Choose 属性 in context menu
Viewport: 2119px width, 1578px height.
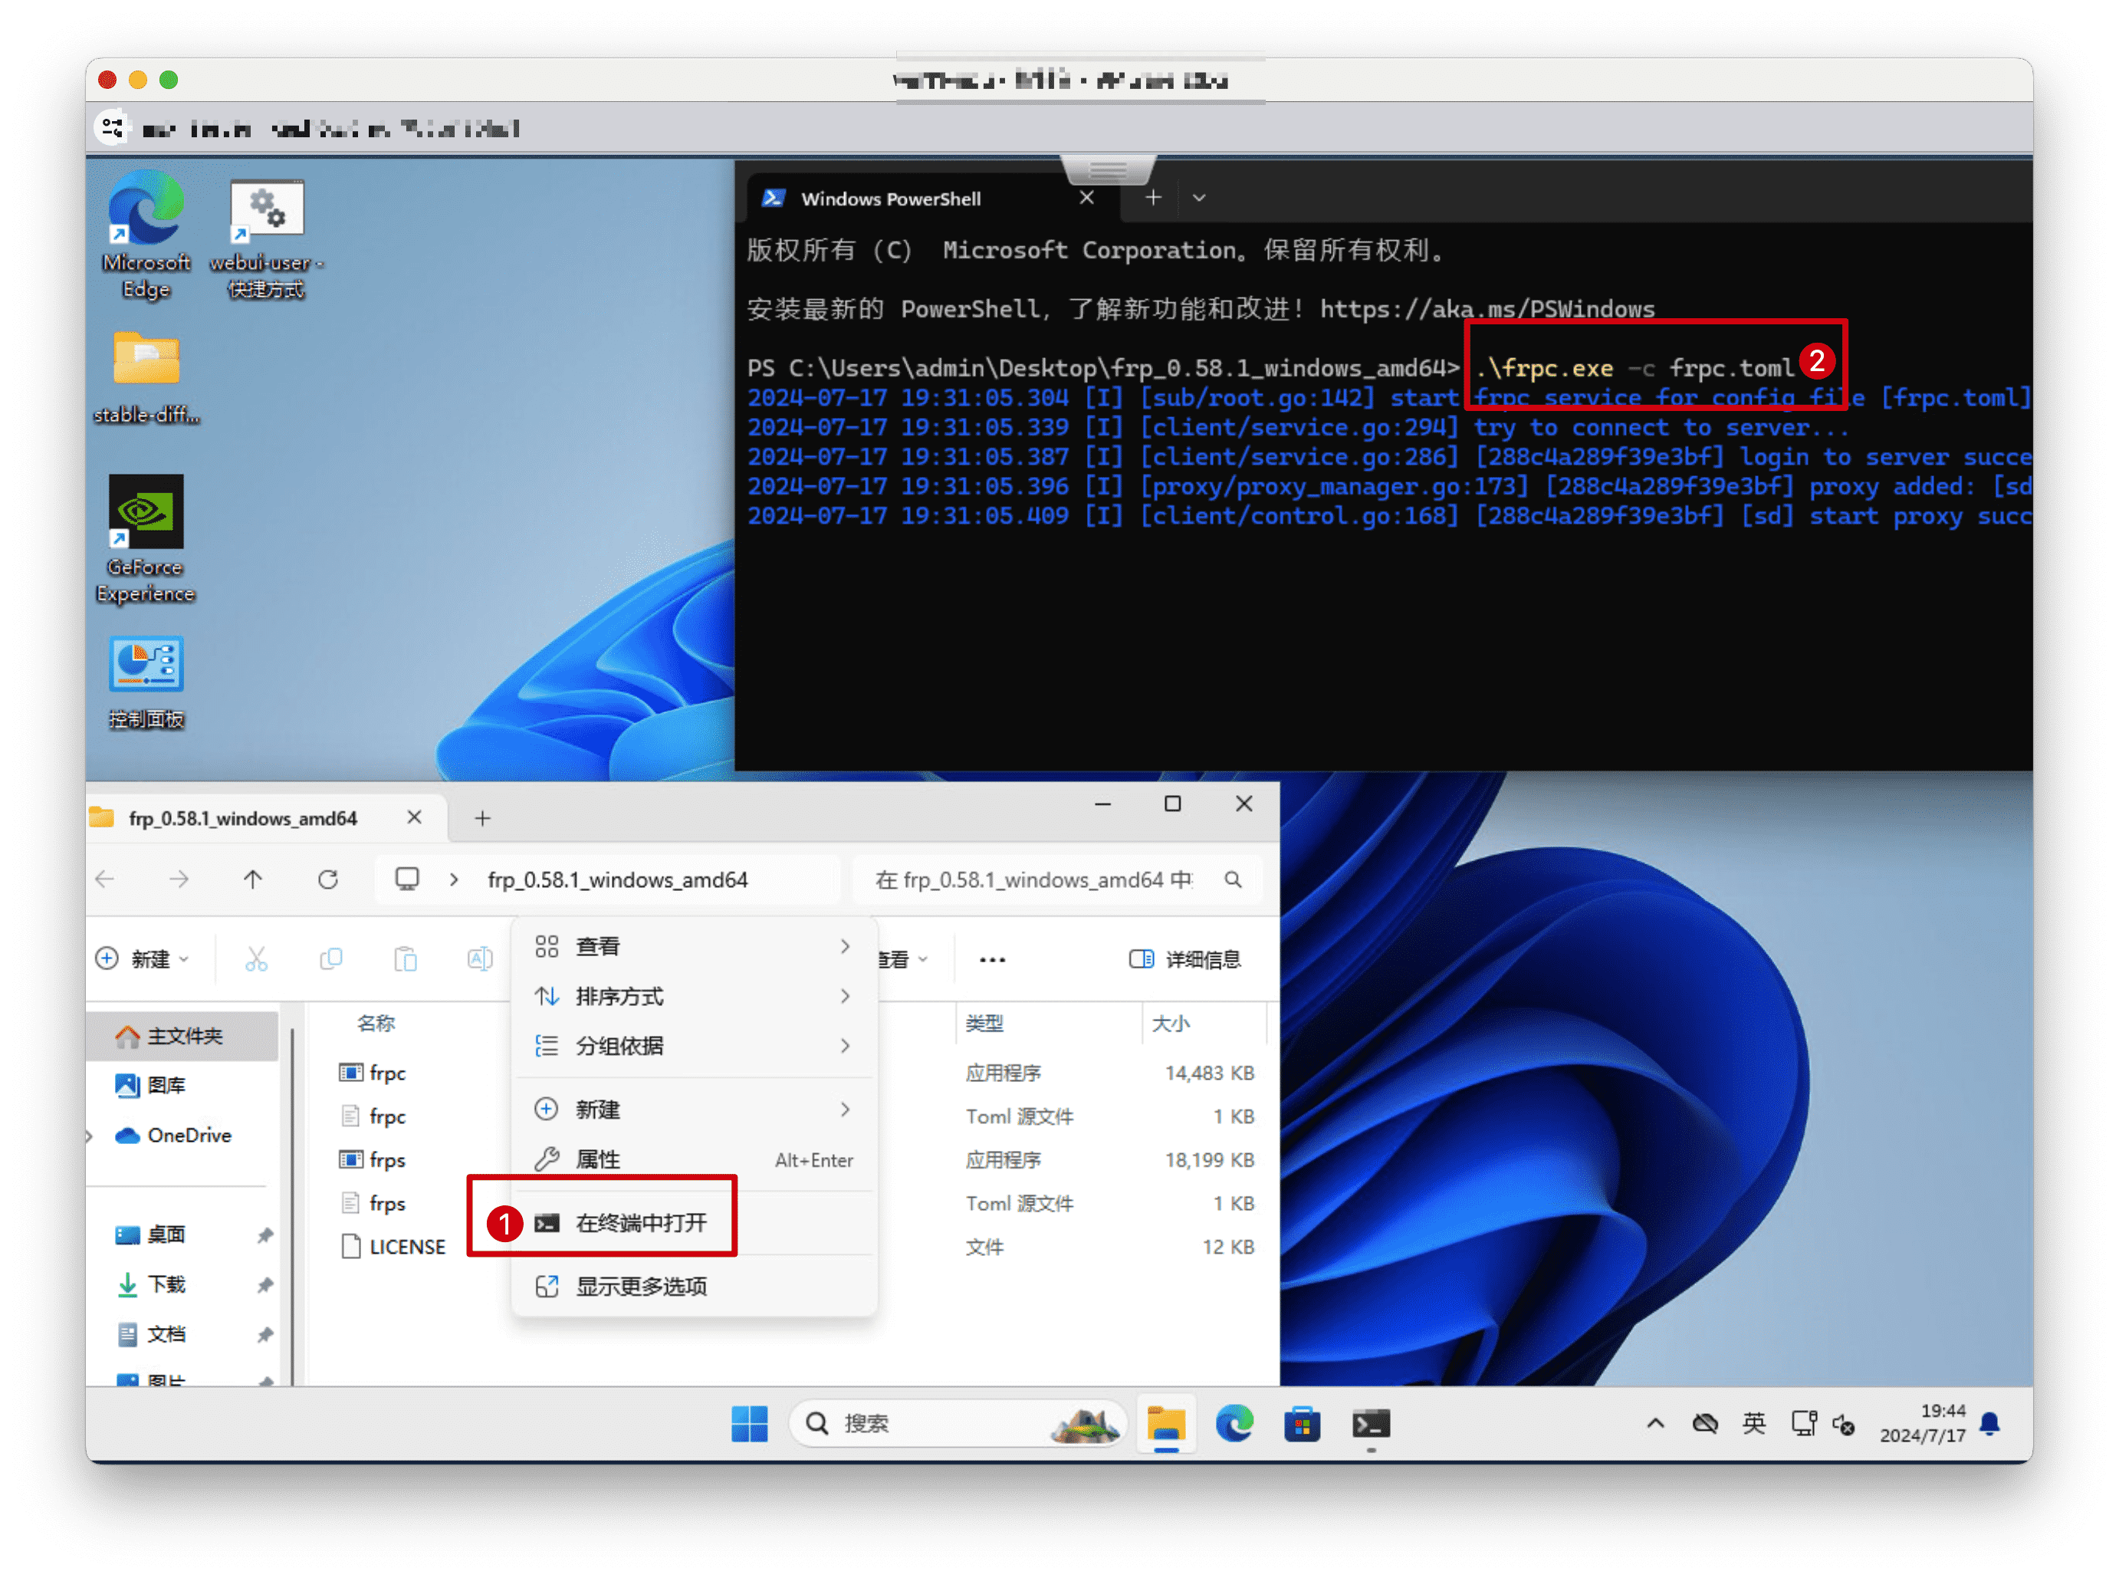click(695, 1159)
